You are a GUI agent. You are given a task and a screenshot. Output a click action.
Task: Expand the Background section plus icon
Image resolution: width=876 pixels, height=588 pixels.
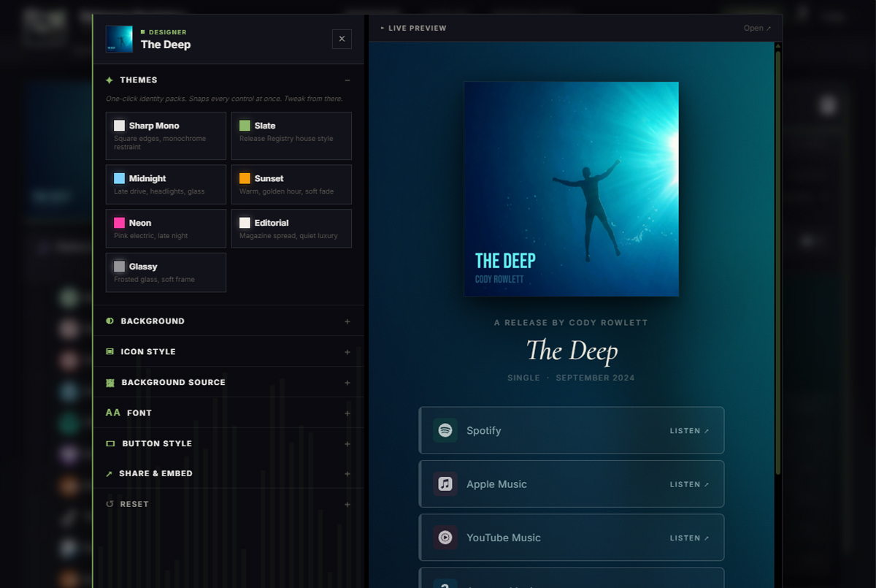tap(347, 321)
